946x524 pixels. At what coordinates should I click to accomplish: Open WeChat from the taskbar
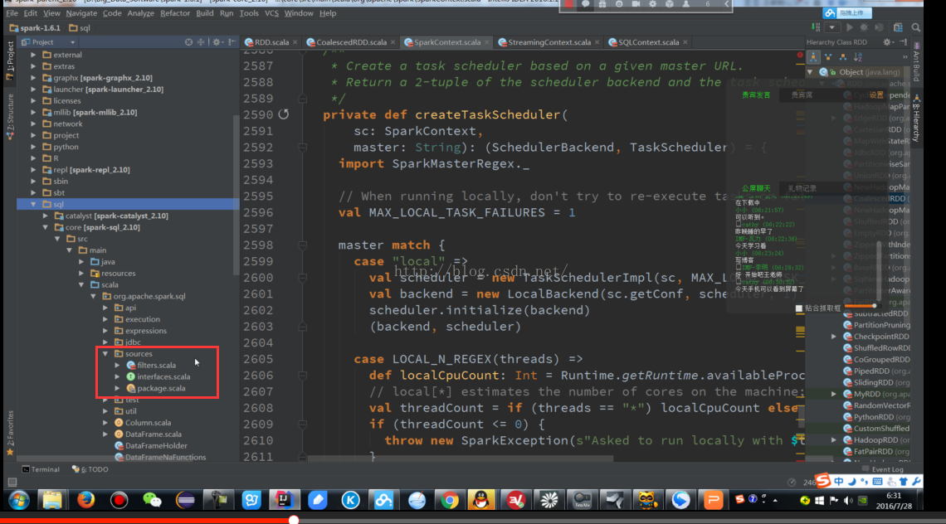pyautogui.click(x=152, y=500)
